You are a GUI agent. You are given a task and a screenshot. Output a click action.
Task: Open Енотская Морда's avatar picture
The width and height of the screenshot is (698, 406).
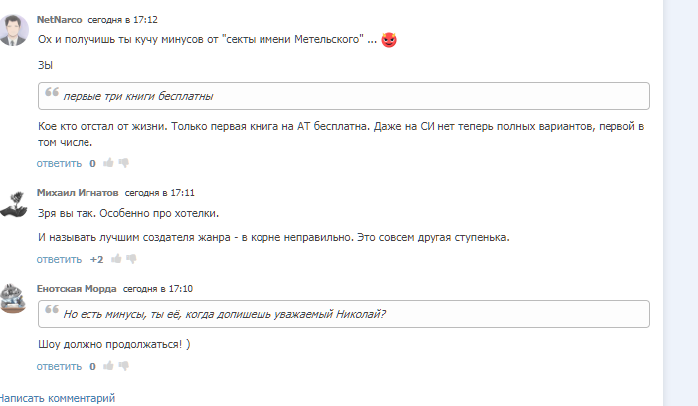pyautogui.click(x=12, y=299)
